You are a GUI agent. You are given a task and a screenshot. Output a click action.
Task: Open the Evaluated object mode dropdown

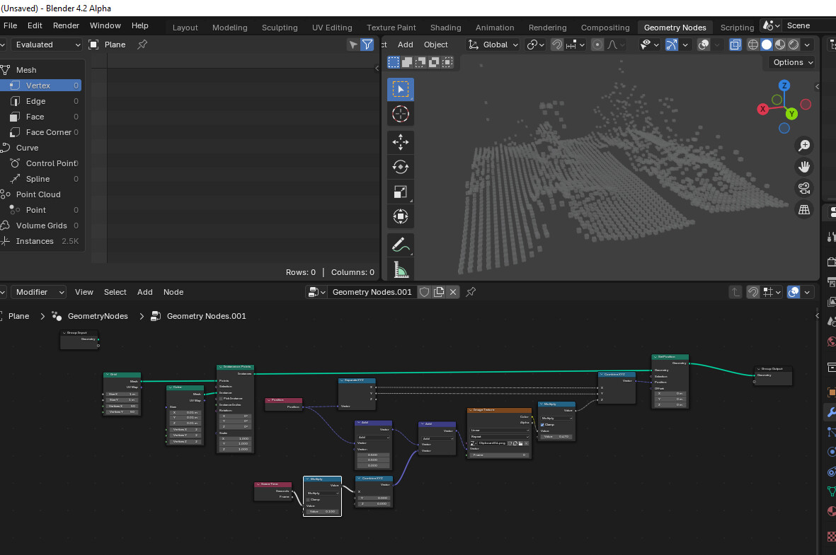(x=47, y=45)
